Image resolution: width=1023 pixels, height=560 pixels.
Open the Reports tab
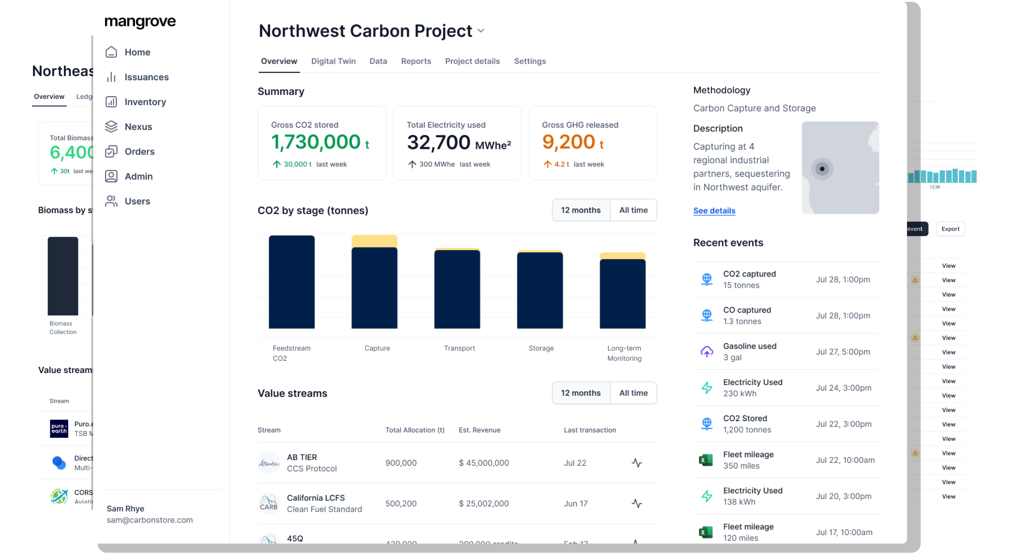(416, 61)
